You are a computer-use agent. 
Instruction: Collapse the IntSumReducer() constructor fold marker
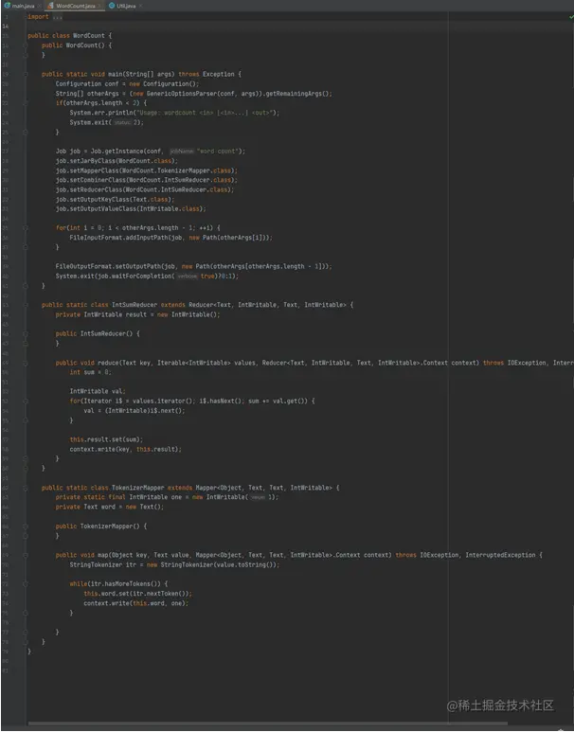26,333
